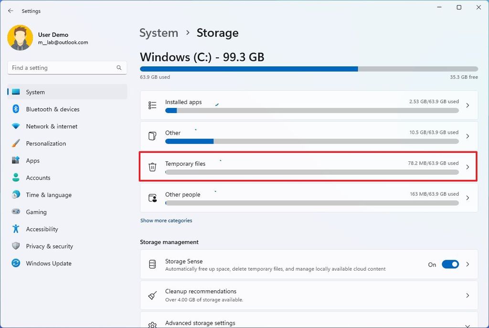
Task: Click the Windows C: usage bar
Action: click(308, 69)
